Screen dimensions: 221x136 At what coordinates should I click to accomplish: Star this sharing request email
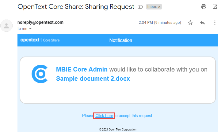pyautogui.click(x=190, y=23)
